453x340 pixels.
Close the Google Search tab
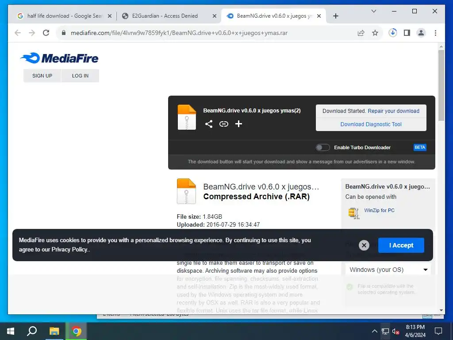(110, 16)
